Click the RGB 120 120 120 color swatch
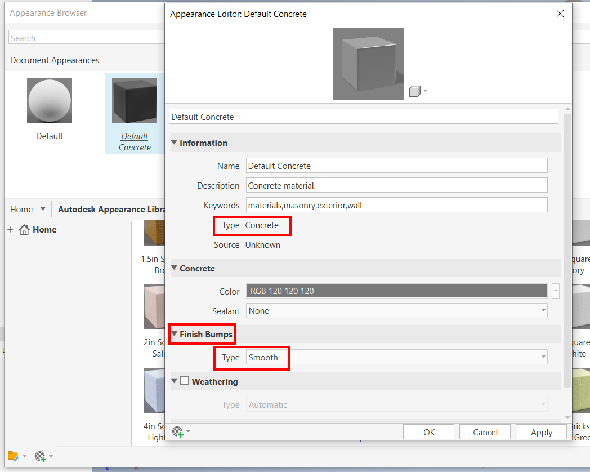The height and width of the screenshot is (472, 590). [396, 291]
